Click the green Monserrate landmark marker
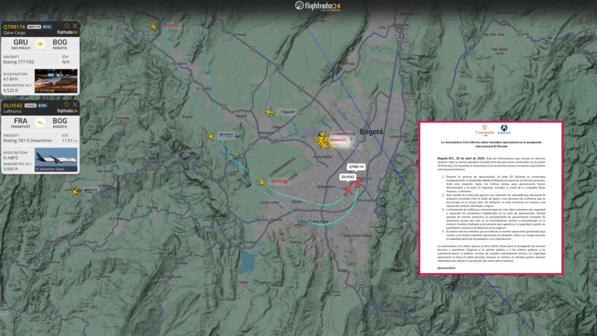 click(382, 200)
